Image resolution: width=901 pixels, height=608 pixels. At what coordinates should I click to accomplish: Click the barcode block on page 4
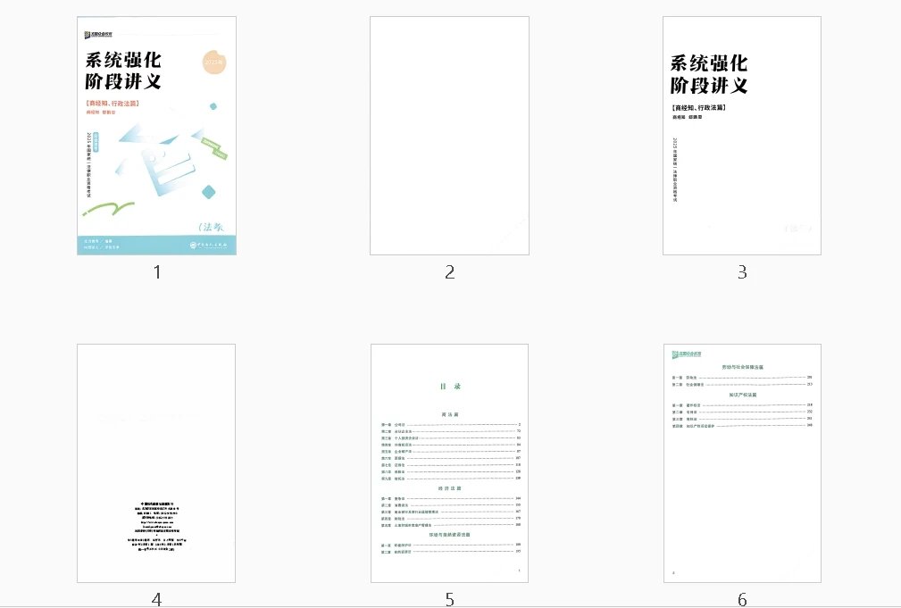[x=157, y=527]
